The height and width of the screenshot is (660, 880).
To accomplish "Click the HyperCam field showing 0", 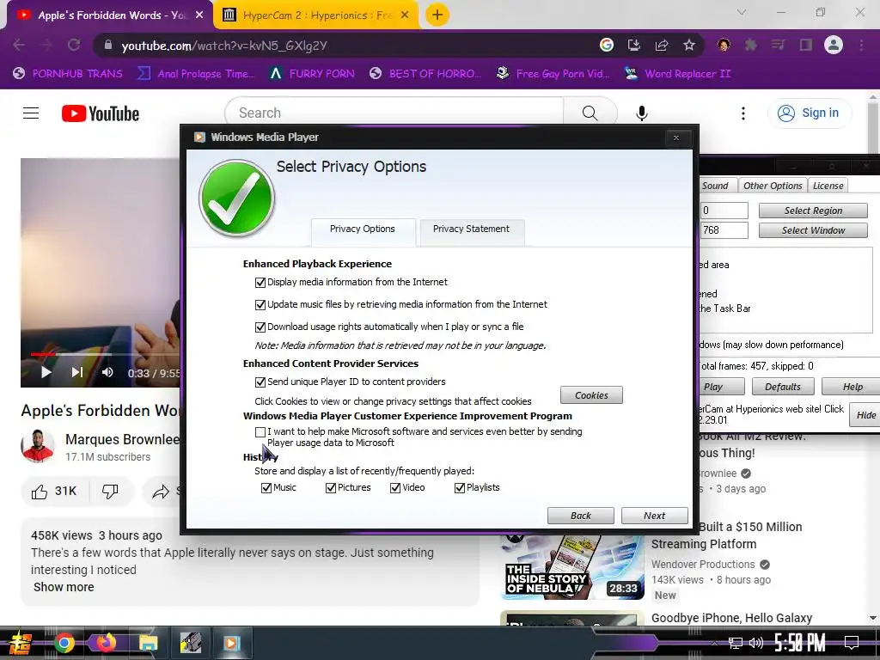I will pos(724,211).
